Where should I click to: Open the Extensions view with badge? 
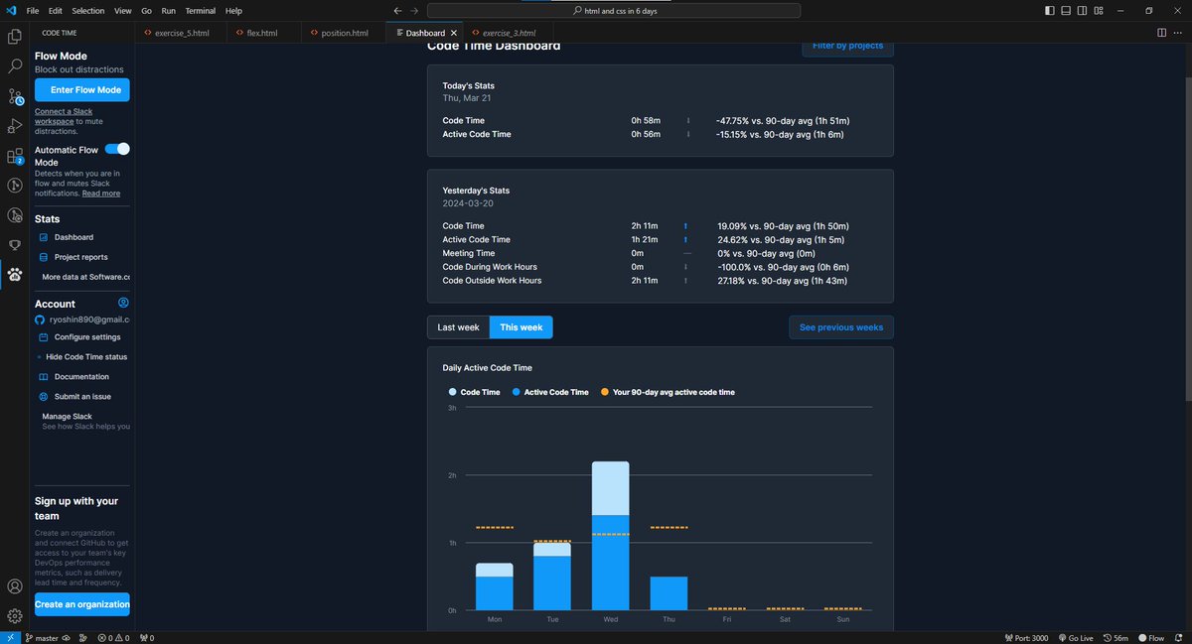[15, 156]
